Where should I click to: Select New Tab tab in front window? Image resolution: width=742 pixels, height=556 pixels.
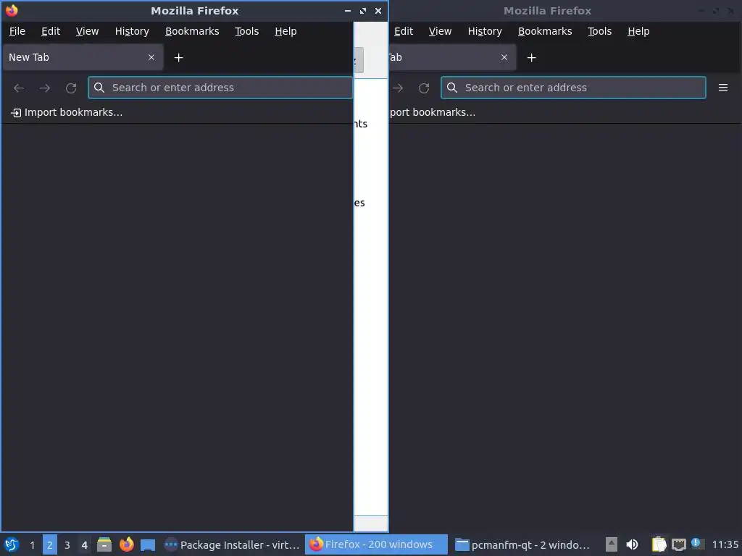[83, 57]
